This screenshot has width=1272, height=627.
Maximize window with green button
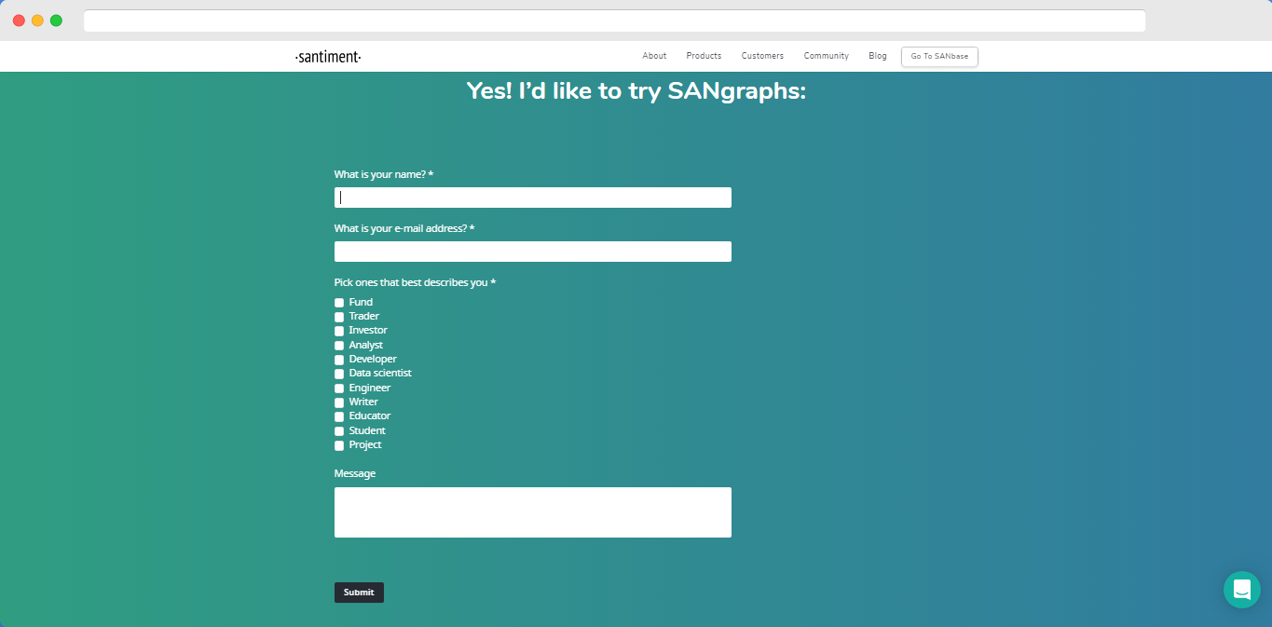(x=56, y=20)
